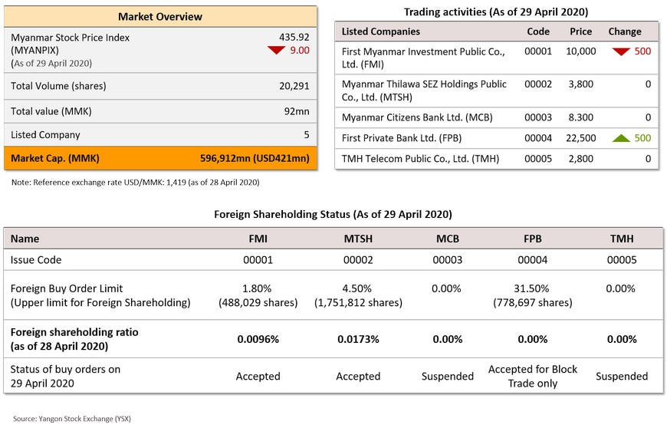The image size is (667, 428).
Task: Click the Change column header
Action: point(625,31)
